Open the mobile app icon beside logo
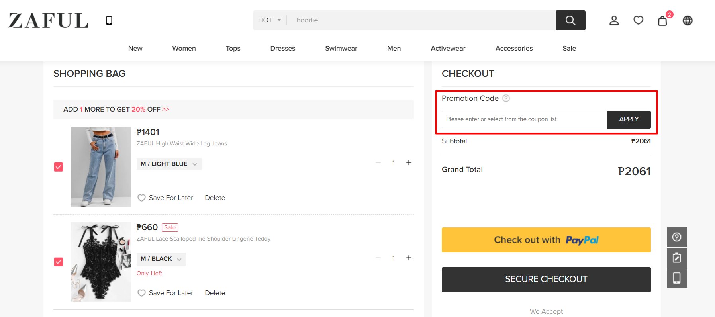The image size is (715, 317). 109,21
